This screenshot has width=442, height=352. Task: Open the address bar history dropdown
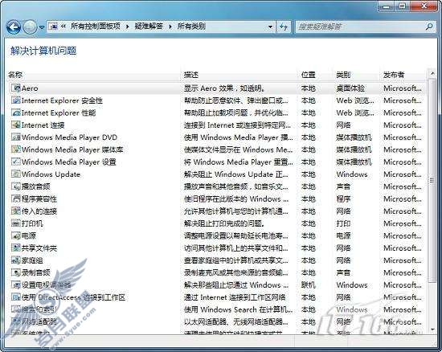pos(270,27)
